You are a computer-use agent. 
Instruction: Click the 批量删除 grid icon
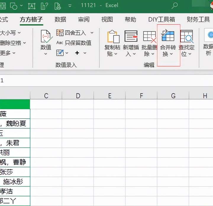click(x=150, y=36)
